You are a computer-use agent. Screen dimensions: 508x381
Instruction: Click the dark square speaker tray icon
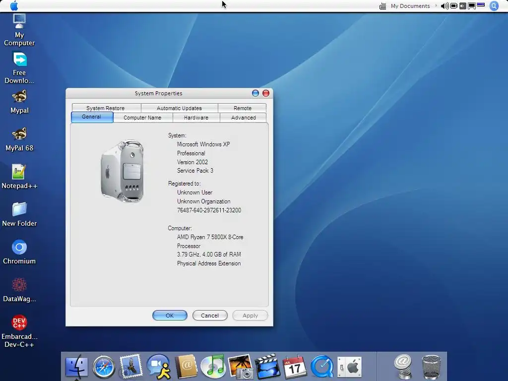tap(463, 6)
